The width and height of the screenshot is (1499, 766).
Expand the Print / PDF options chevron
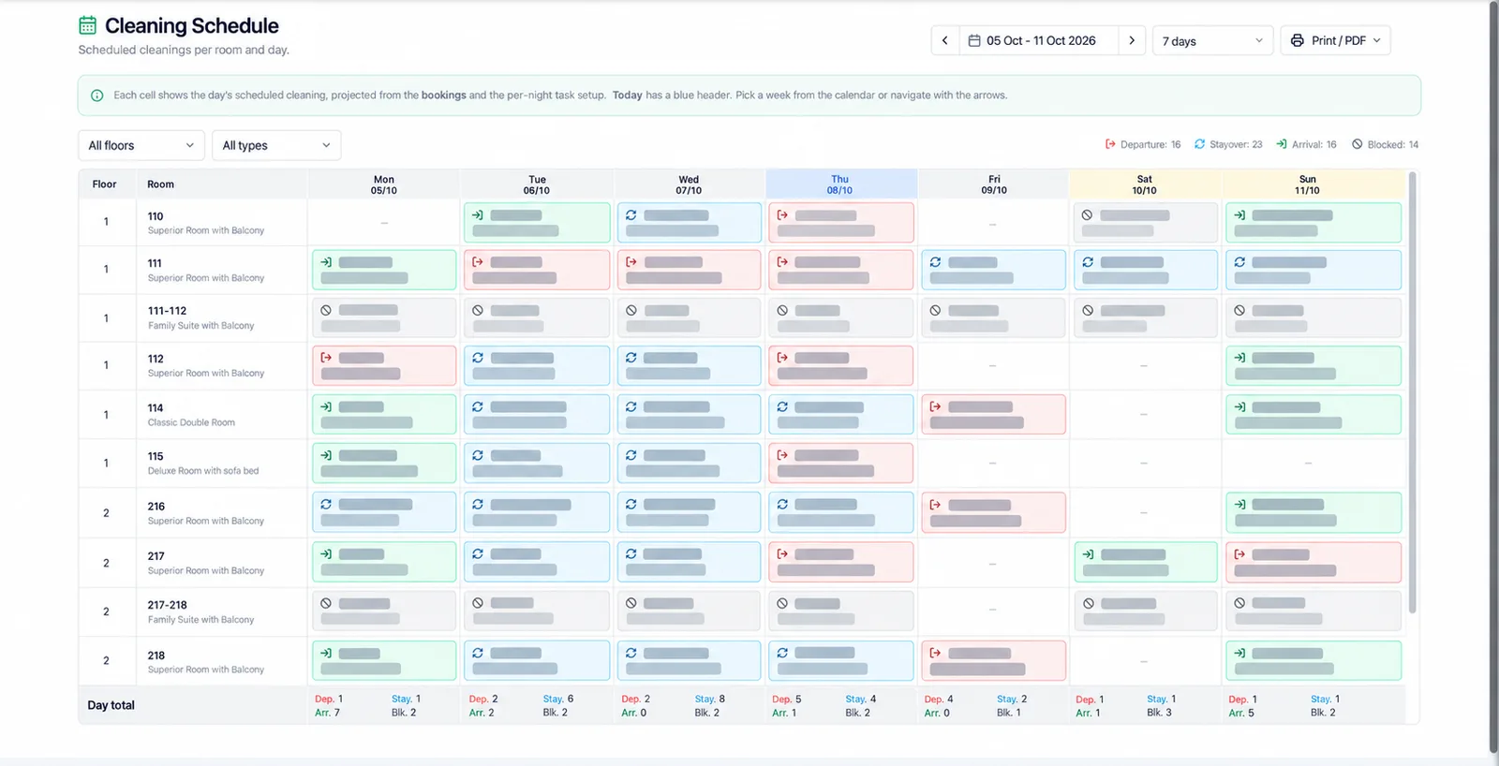(x=1377, y=40)
